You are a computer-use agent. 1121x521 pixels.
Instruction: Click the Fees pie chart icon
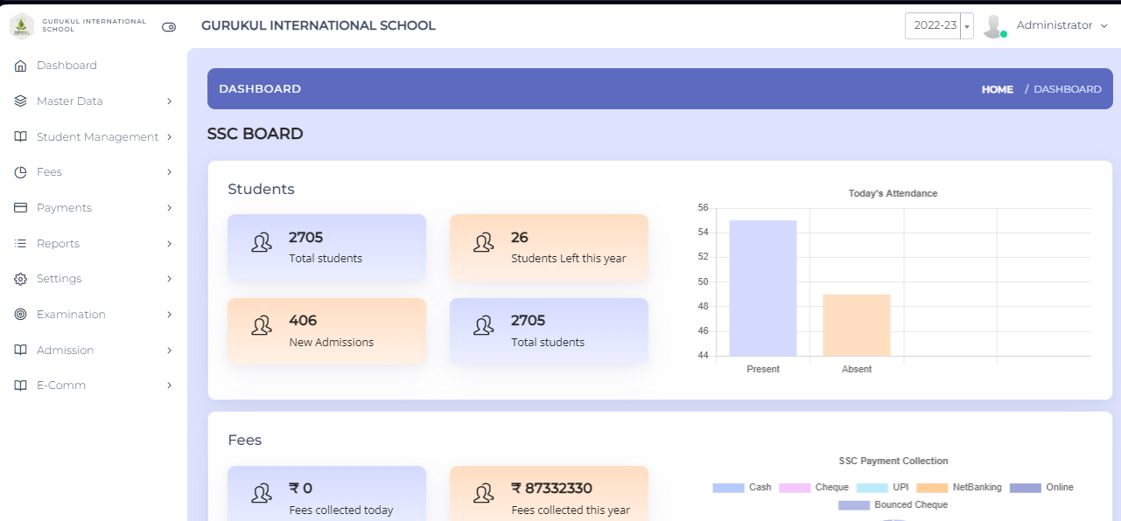21,172
